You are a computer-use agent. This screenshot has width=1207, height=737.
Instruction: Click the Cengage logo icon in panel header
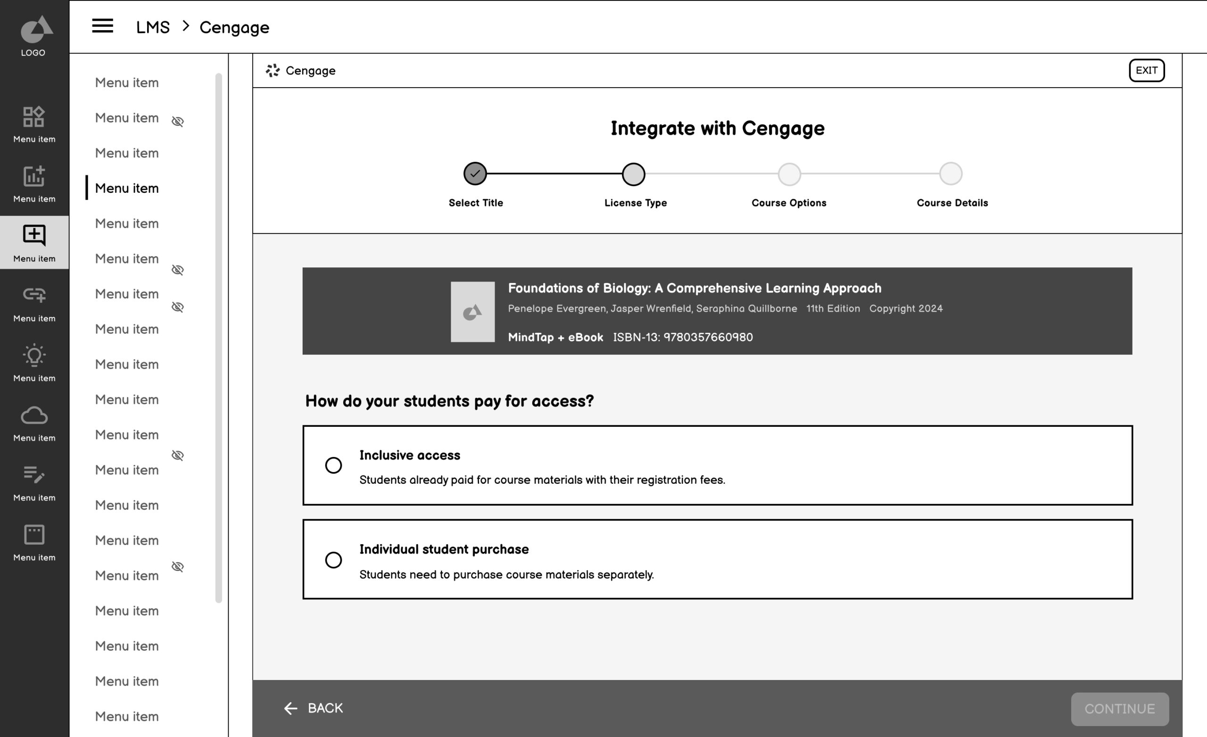click(x=273, y=71)
